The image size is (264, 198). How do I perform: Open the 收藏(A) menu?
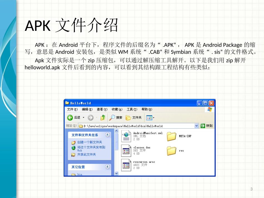pos(117,109)
